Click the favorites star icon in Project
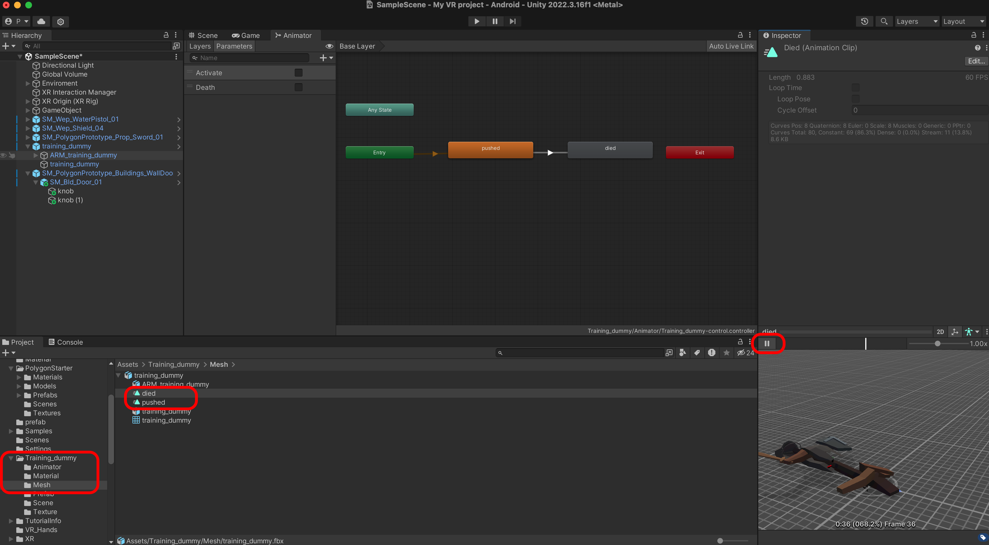Image resolution: width=989 pixels, height=545 pixels. click(726, 353)
